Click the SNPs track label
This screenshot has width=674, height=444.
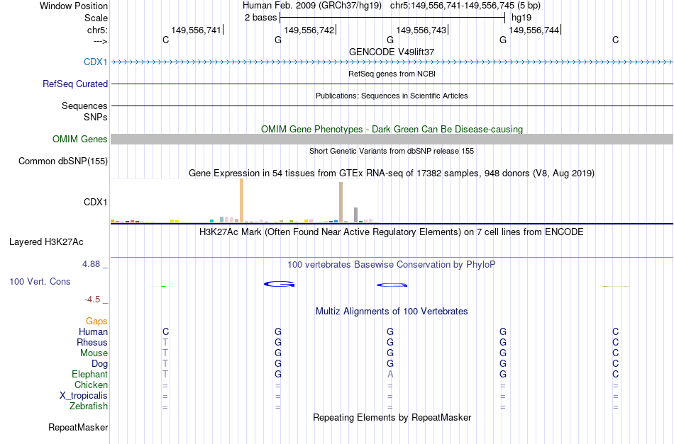click(96, 117)
